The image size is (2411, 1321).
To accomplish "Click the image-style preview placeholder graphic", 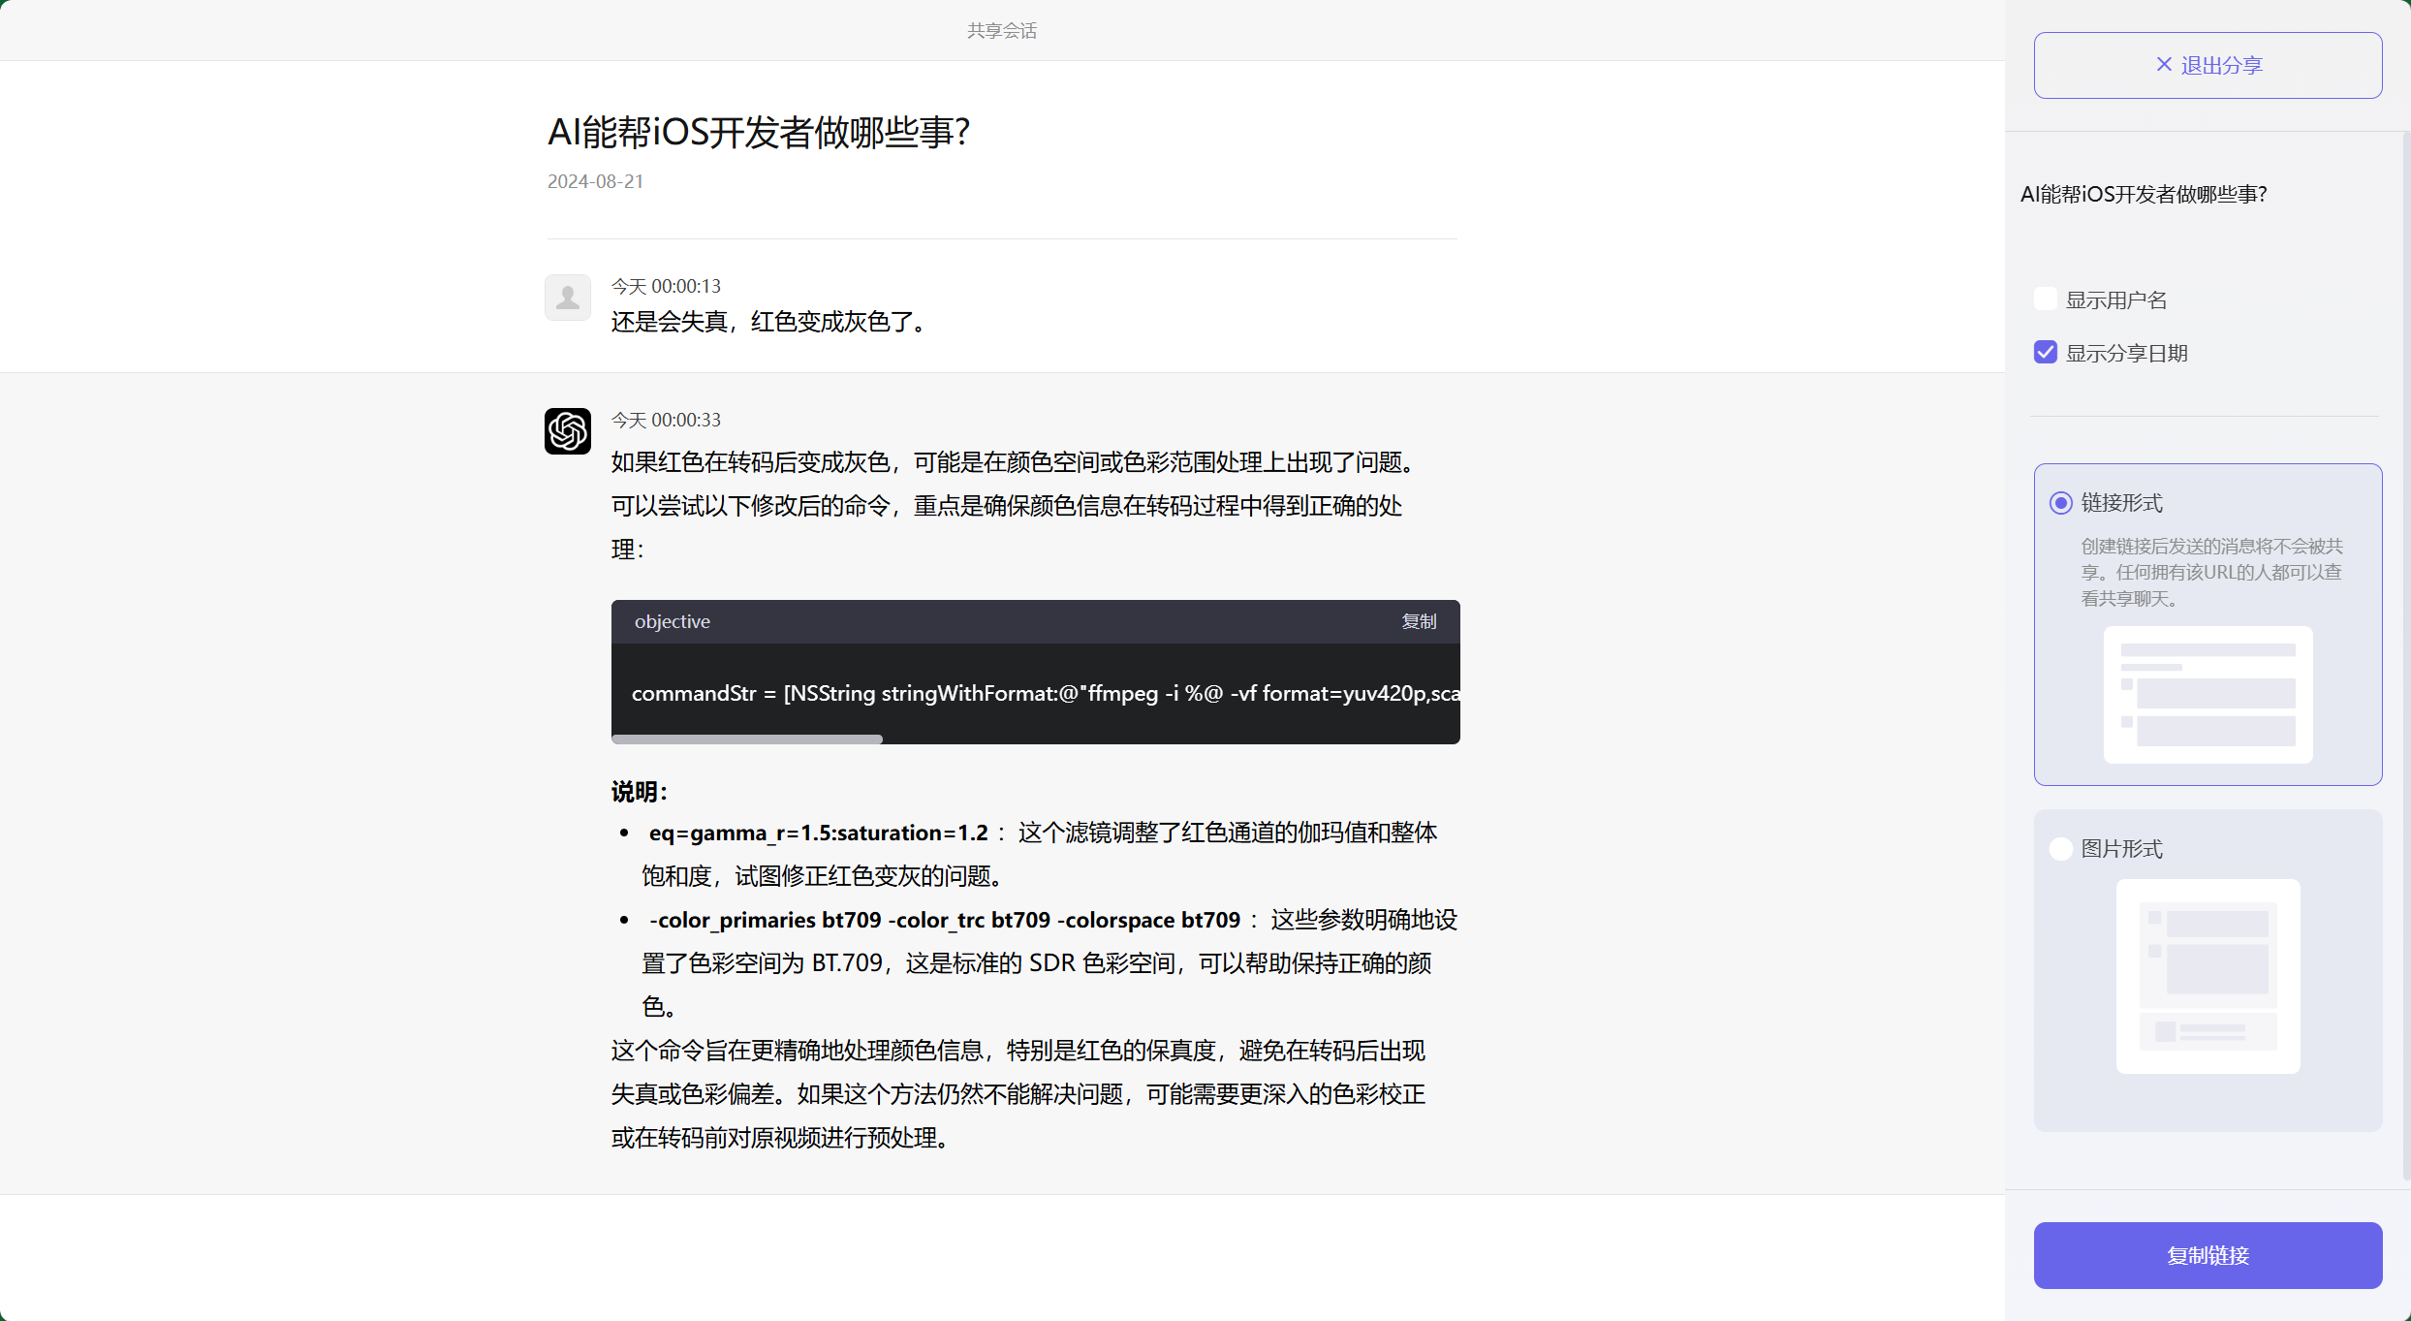I will tap(2207, 976).
